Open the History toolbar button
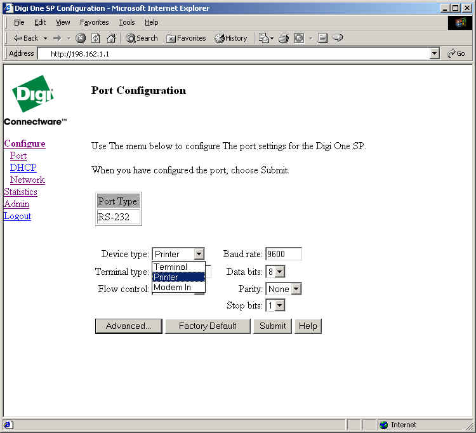 click(x=231, y=38)
